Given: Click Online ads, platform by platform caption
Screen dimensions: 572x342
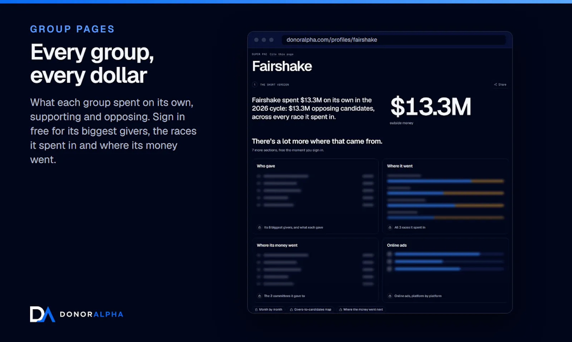Looking at the screenshot, I should point(418,296).
